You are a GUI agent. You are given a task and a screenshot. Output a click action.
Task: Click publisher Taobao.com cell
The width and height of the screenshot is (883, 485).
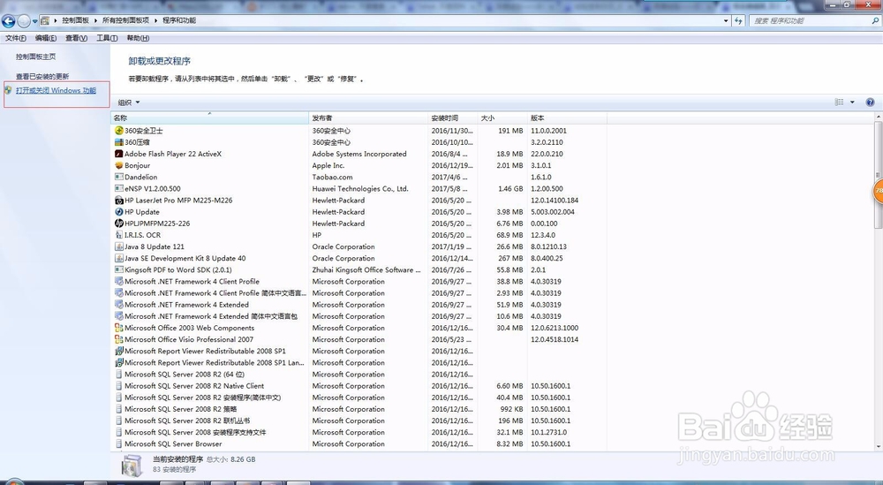(x=332, y=177)
